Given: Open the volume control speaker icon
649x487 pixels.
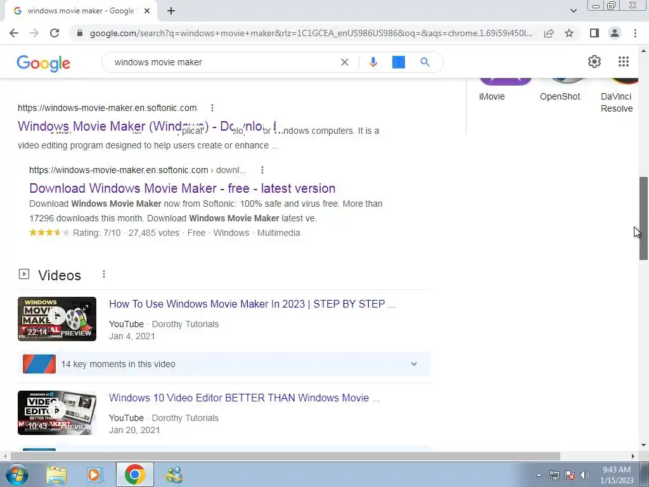Looking at the screenshot, I should pyautogui.click(x=585, y=475).
